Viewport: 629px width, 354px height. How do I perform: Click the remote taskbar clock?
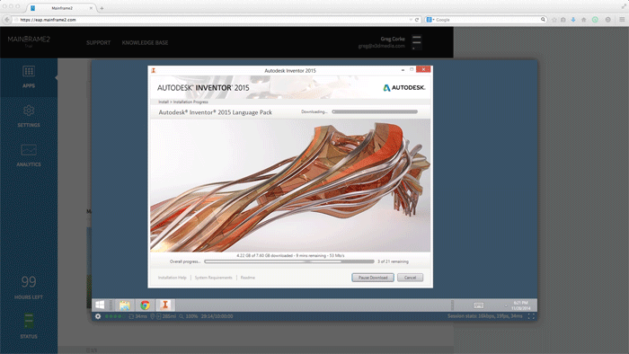tap(520, 305)
